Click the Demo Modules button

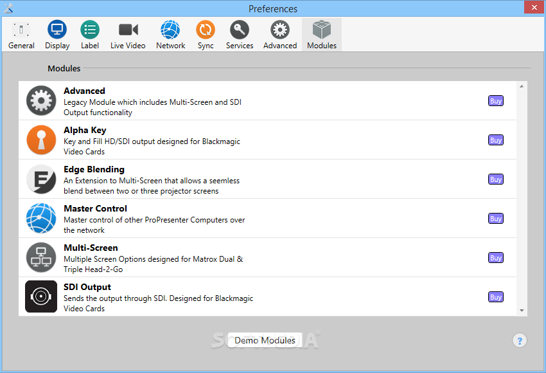tap(265, 340)
